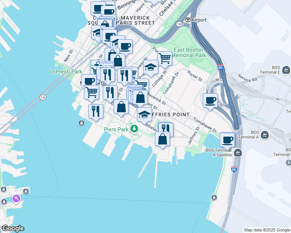Click the BOS Terminal E airplane icon
Viewport: 291px width, 233px height.
(286, 70)
